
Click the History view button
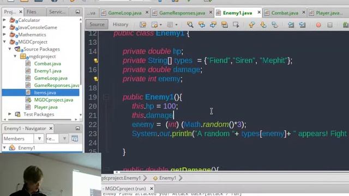click(x=121, y=24)
